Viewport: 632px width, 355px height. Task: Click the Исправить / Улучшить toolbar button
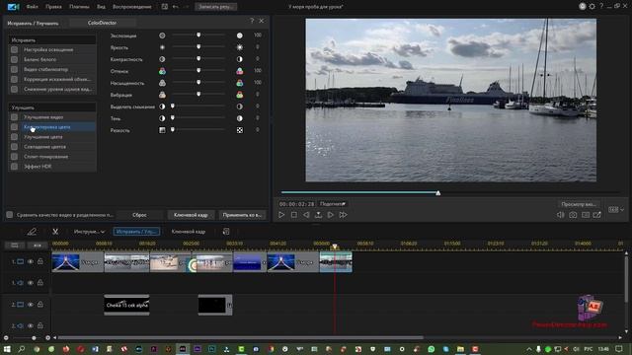[x=136, y=232]
